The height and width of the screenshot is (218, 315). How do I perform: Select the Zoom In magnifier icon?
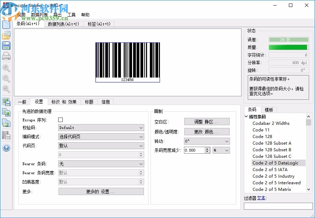(6, 68)
